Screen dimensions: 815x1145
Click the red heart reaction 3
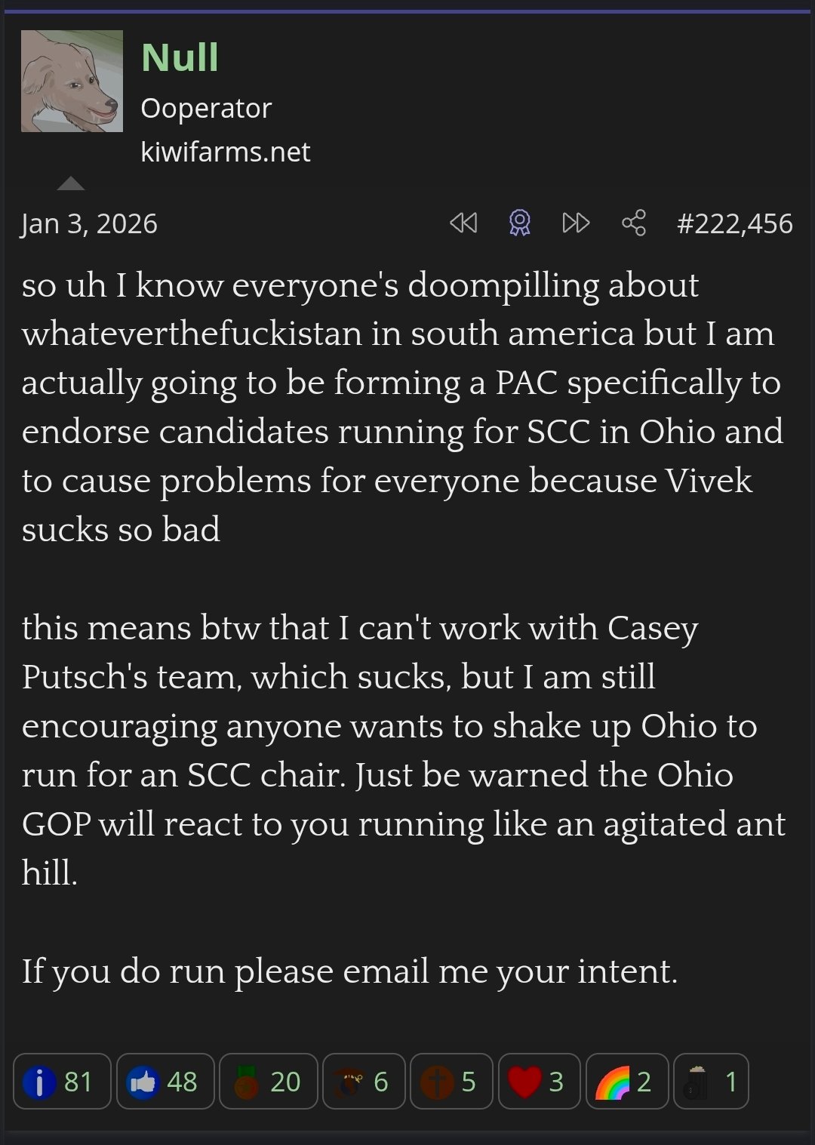coord(539,1081)
